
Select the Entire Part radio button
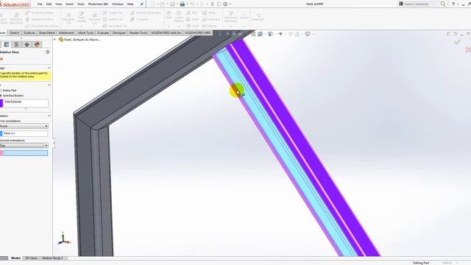coord(1,91)
